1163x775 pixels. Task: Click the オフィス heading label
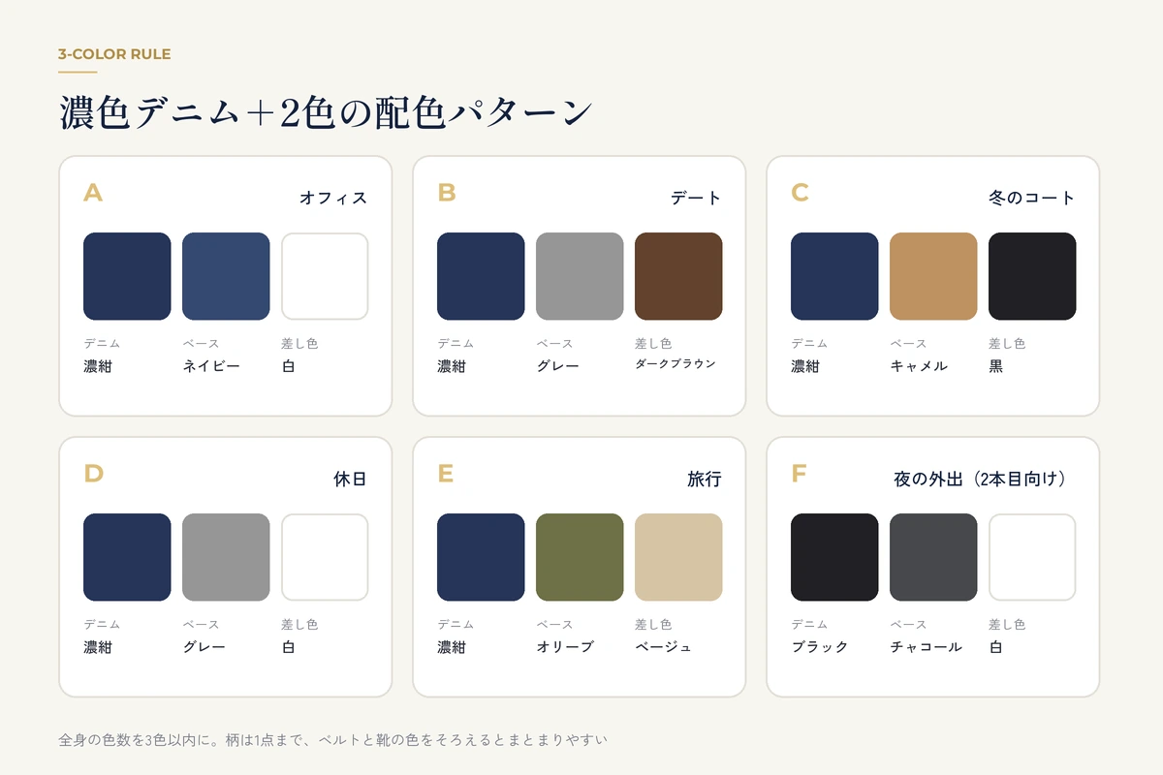(x=333, y=198)
